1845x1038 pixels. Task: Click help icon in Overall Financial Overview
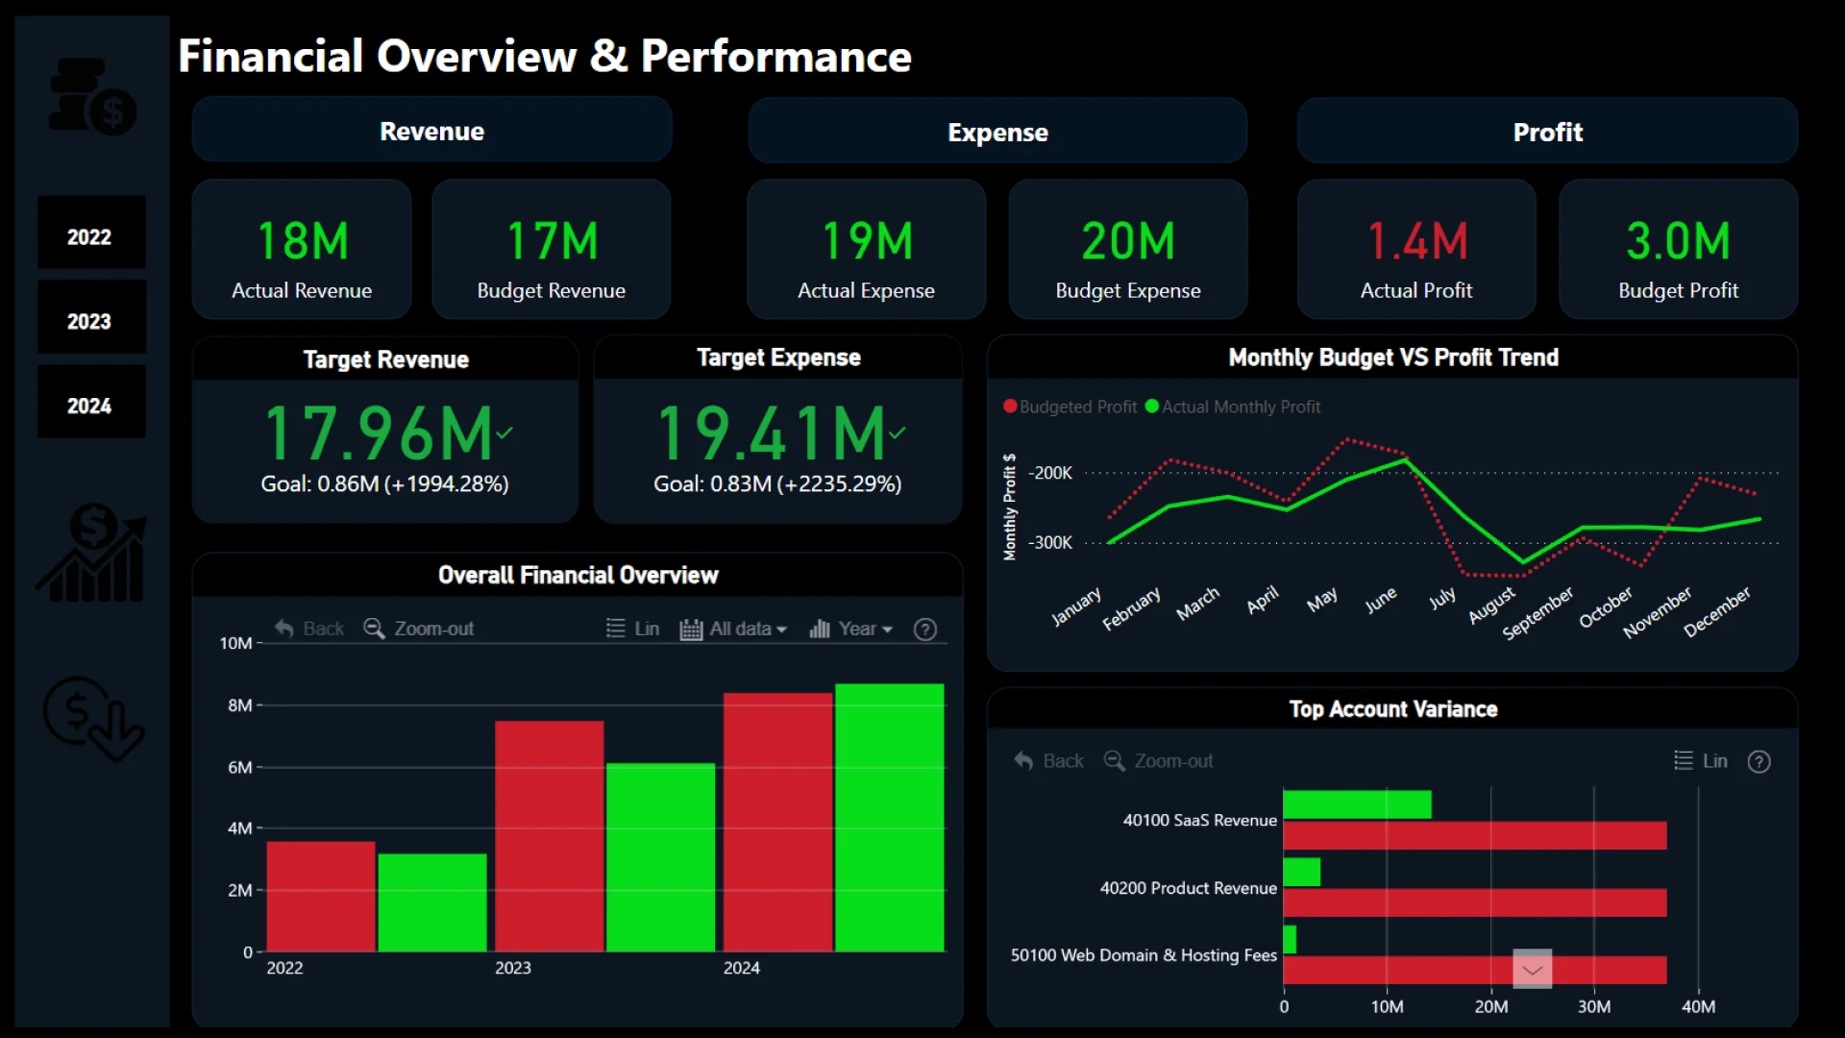(924, 630)
